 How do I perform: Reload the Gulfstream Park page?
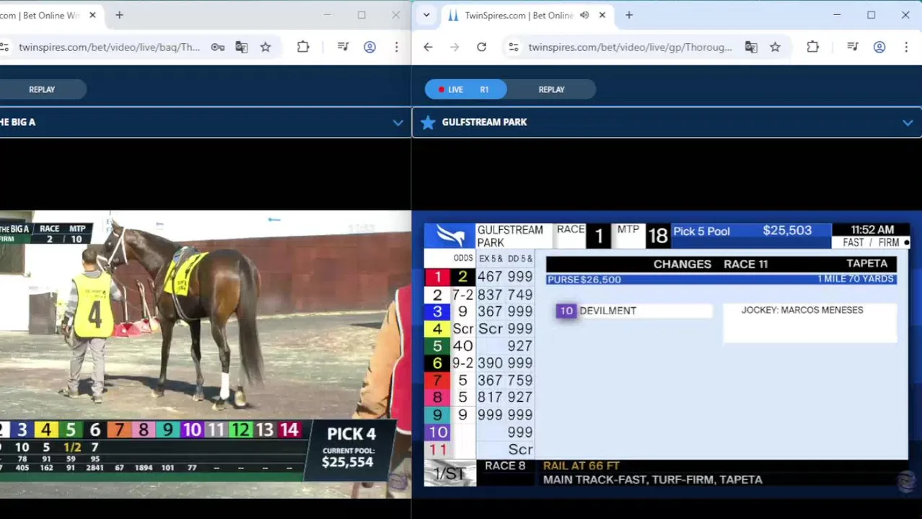tap(481, 48)
